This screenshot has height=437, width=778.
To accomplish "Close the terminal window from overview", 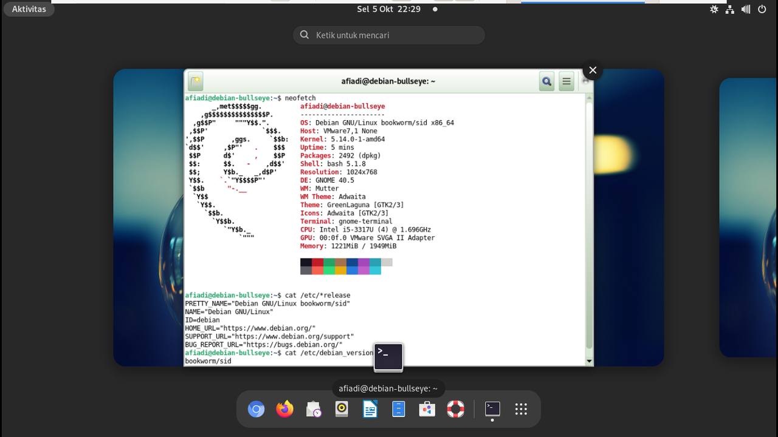I will pos(593,70).
